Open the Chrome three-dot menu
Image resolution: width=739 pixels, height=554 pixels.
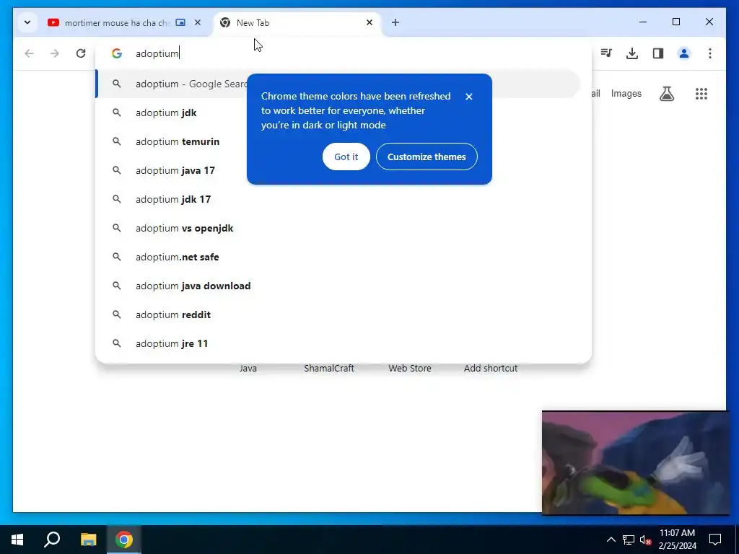710,53
